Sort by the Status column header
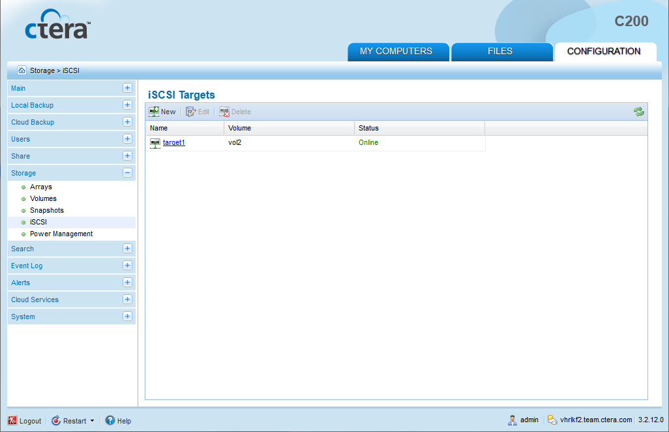Viewport: 669px width, 432px height. click(x=420, y=128)
